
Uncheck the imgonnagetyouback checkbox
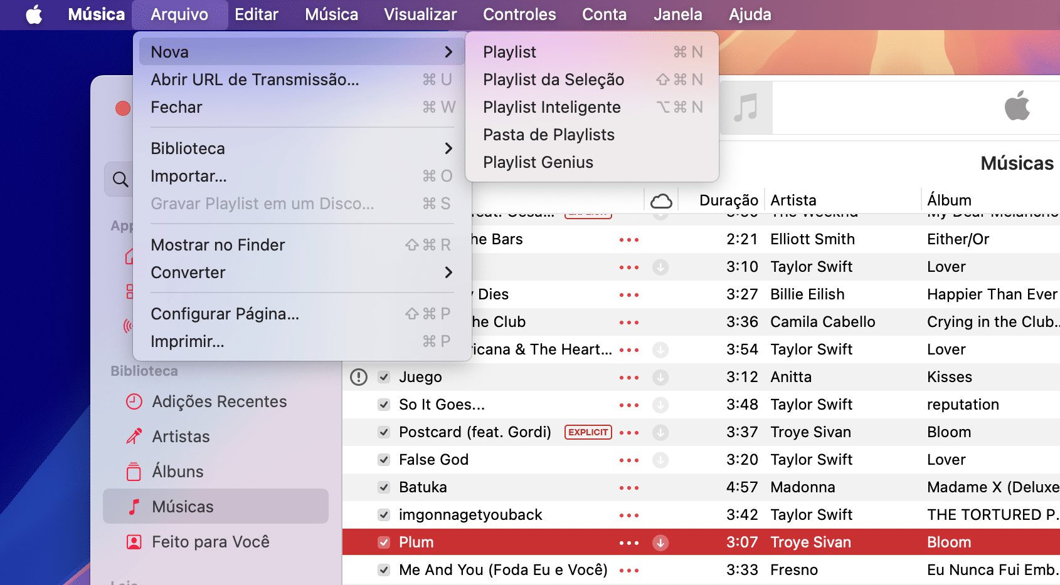click(x=384, y=515)
